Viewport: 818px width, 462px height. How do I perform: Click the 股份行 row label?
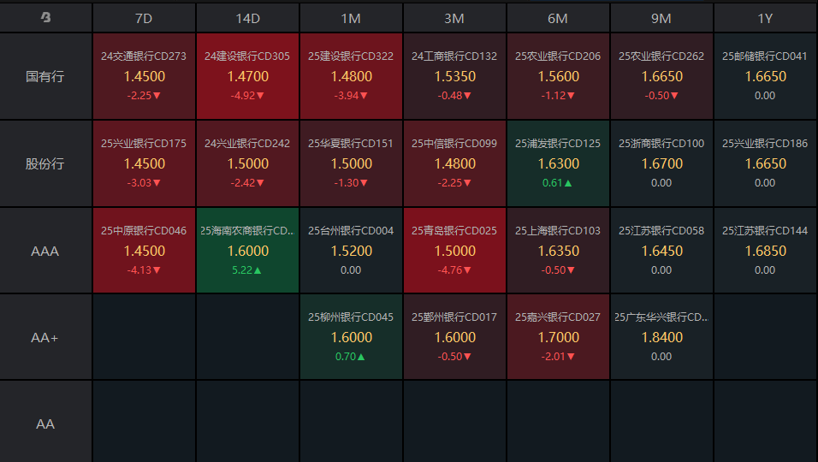[x=46, y=163]
